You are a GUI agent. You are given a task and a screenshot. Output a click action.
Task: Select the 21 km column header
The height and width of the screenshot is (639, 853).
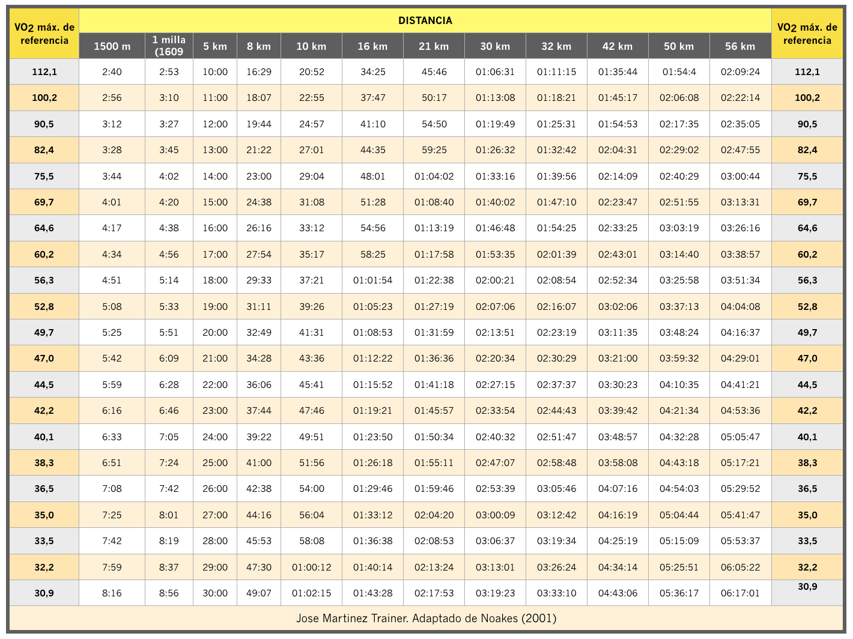434,46
